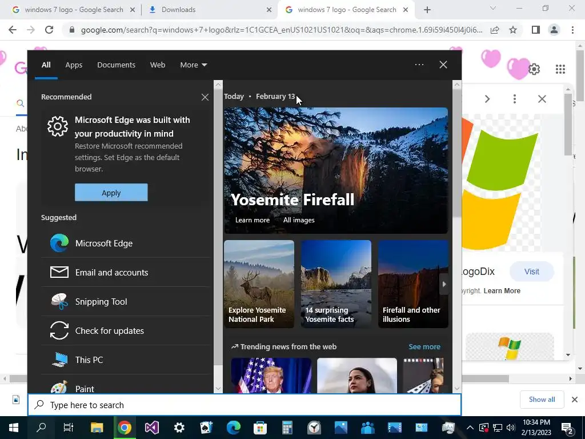Viewport: 585px width, 439px height.
Task: Click Visit button in image preview
Action: [532, 272]
